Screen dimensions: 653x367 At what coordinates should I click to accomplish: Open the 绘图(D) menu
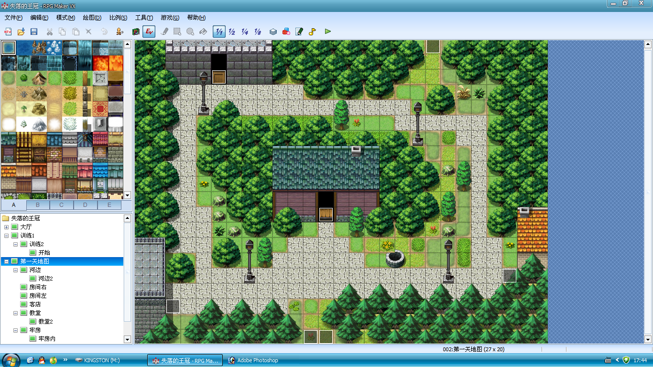point(92,18)
